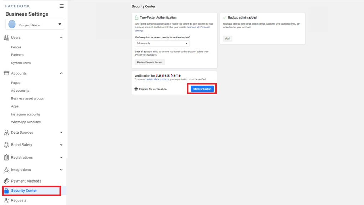Click the Review People's Access button

150,62
